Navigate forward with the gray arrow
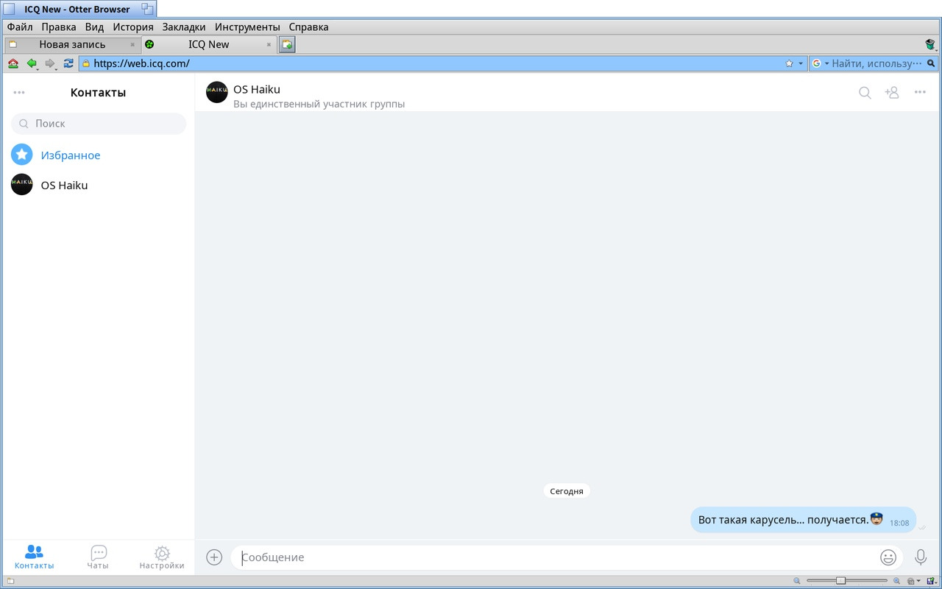 (x=50, y=63)
